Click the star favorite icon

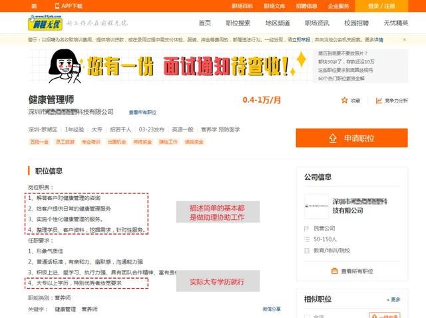[x=345, y=101]
